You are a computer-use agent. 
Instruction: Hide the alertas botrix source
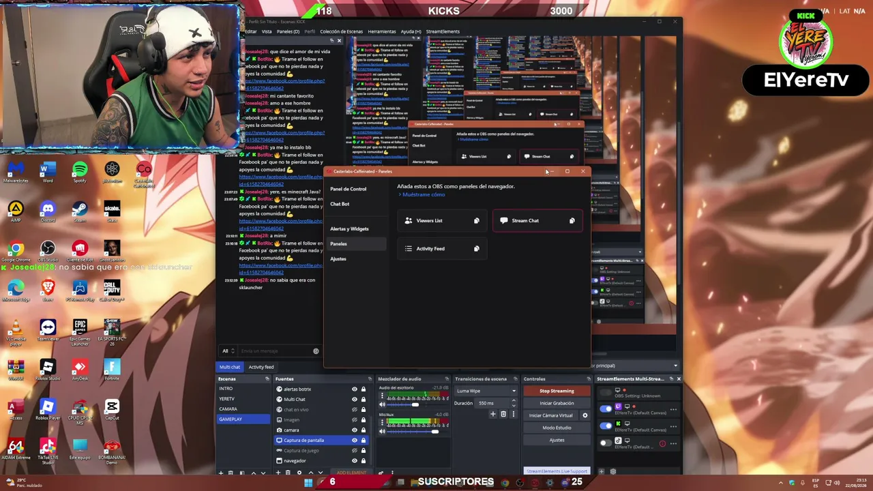[x=354, y=389]
